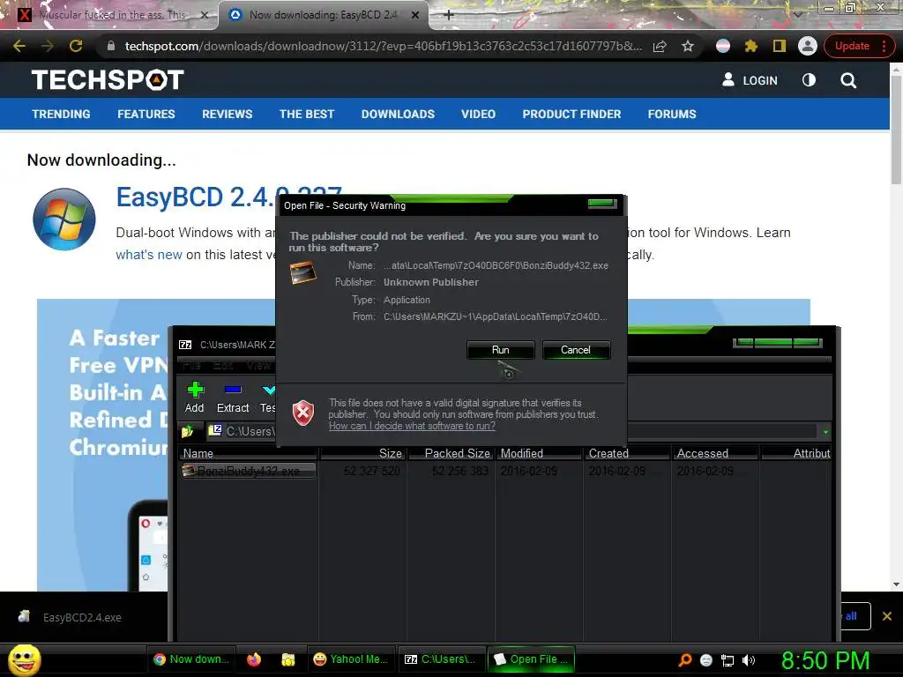Click the Size column header

click(362, 453)
